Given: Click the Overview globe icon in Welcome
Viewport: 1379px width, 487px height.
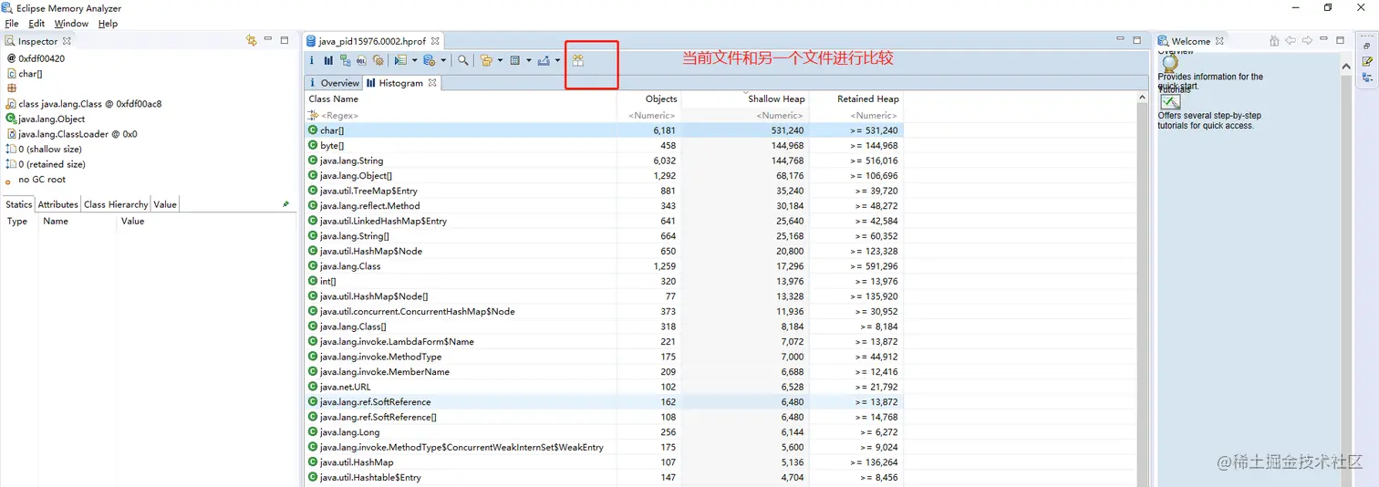Looking at the screenshot, I should pos(1169,63).
